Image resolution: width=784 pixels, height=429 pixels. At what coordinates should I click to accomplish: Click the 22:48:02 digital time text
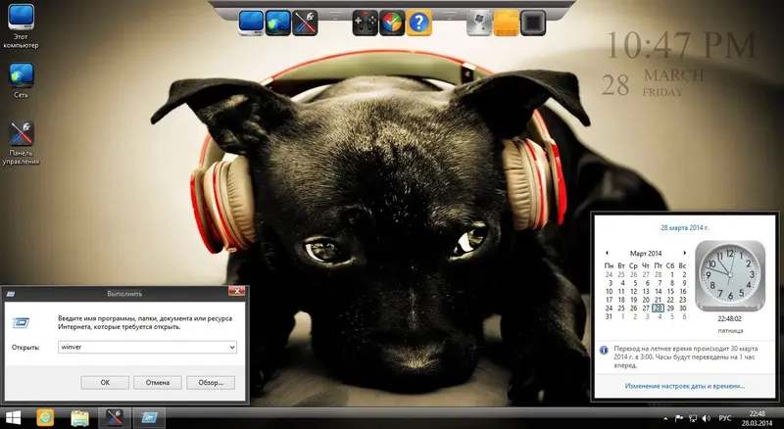click(x=730, y=318)
